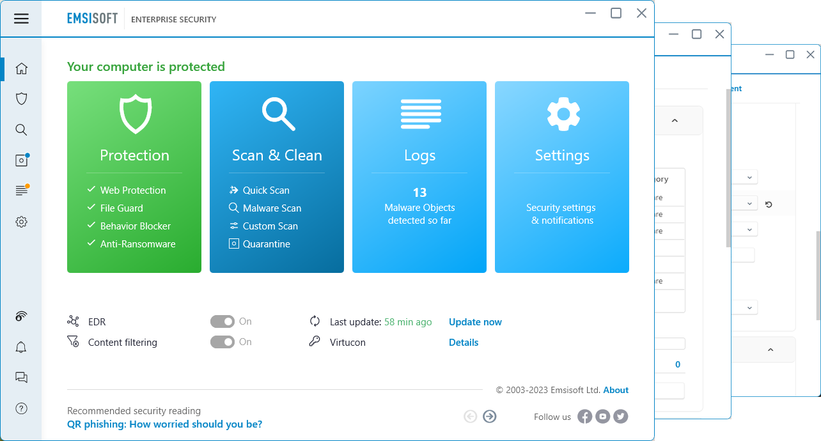Collapse the lower section chevron in rear window
The height and width of the screenshot is (441, 821).
[770, 350]
